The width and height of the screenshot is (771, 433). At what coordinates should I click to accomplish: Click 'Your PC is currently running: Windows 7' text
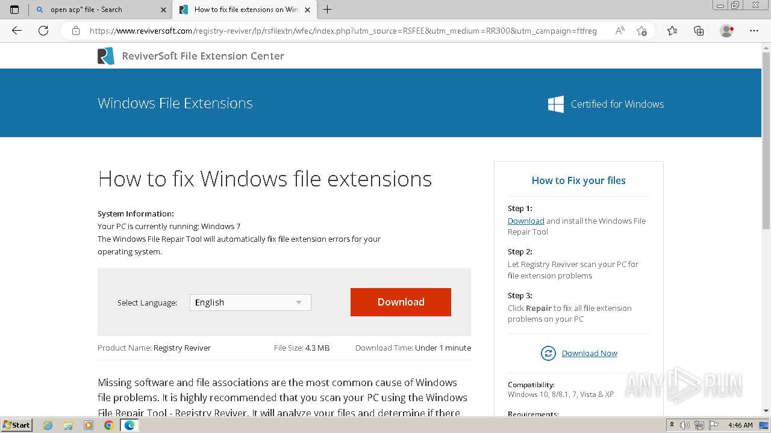169,226
